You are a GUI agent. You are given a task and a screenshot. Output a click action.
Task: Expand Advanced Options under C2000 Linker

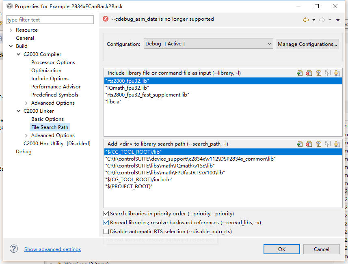[x=26, y=135]
